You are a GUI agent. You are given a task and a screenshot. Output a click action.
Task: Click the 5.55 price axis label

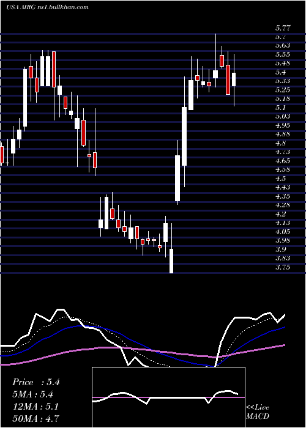(x=283, y=54)
